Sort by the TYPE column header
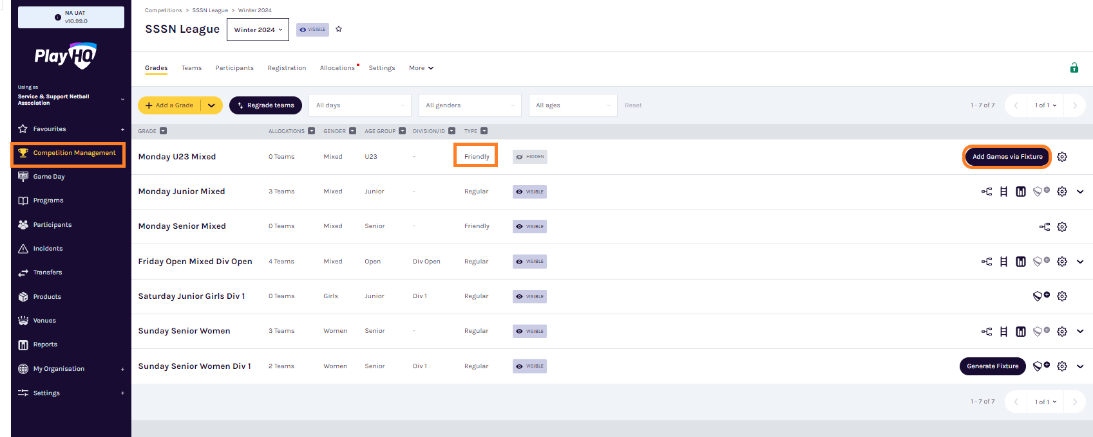Viewport: 1093px width, 437px height. point(476,131)
